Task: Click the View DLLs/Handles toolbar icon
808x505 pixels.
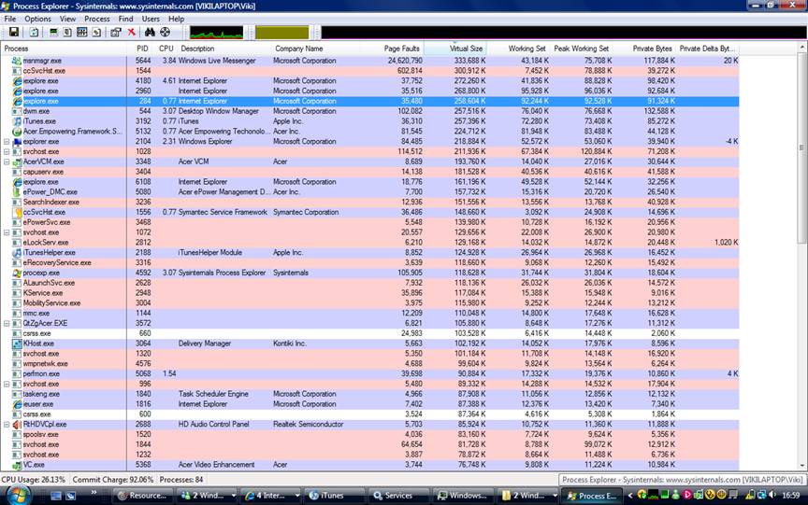Action: (x=96, y=33)
